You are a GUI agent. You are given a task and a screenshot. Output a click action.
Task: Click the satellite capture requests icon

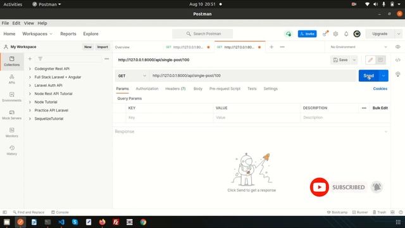[325, 34]
